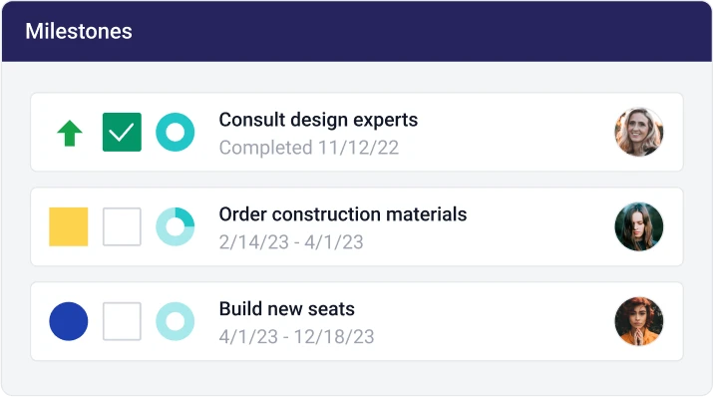Check the Order construction materials checkbox

click(122, 226)
